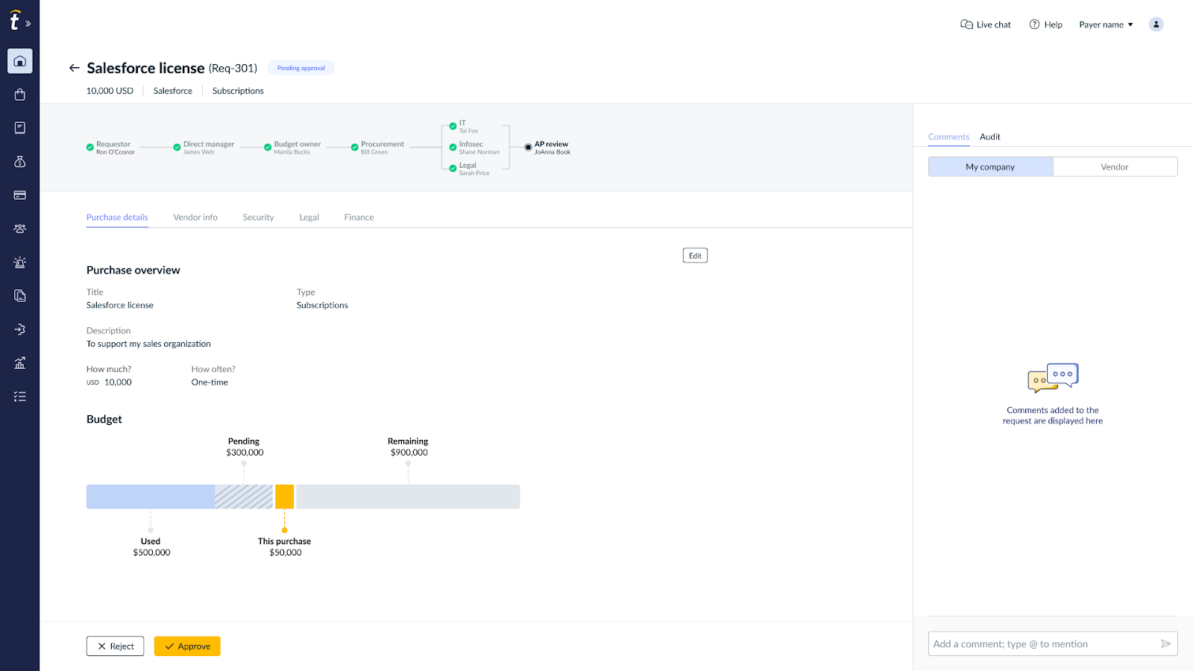Open the shopping bag icon in sidebar

click(x=20, y=95)
